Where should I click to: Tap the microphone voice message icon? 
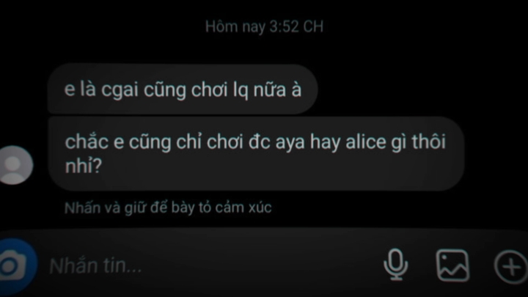click(x=396, y=265)
